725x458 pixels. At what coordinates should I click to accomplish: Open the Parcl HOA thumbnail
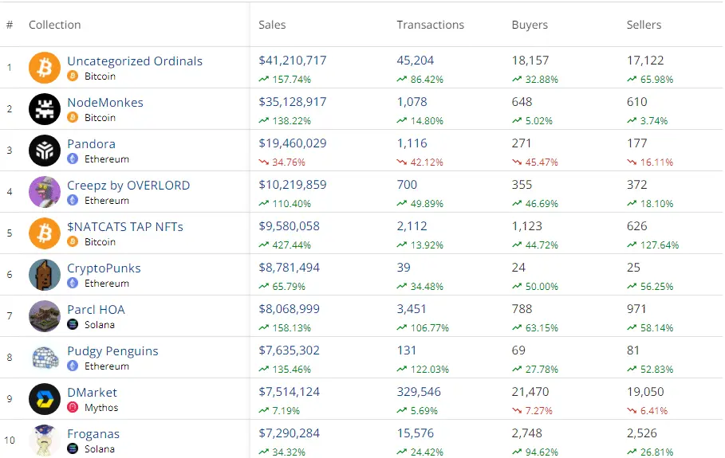45,316
